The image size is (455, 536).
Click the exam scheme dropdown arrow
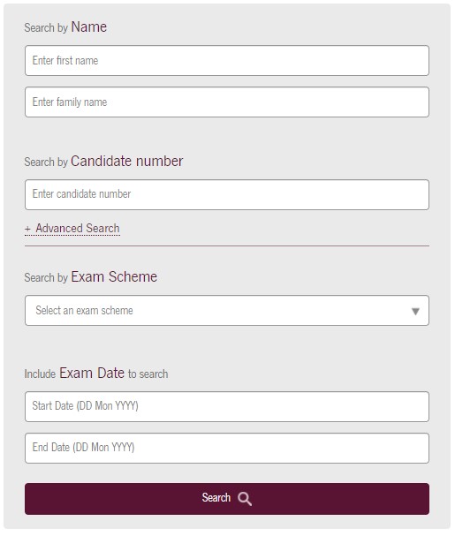(415, 312)
